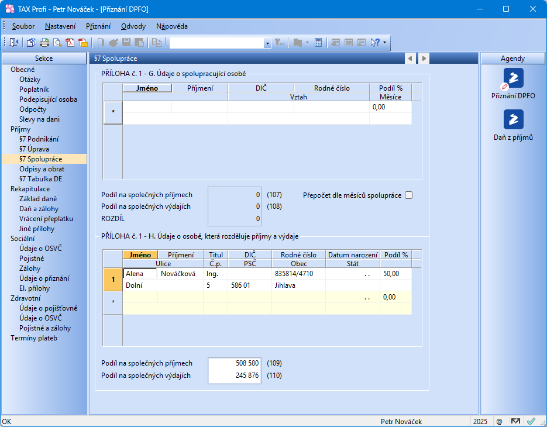Open the Přiznání menu
The width and height of the screenshot is (547, 427).
tap(98, 26)
